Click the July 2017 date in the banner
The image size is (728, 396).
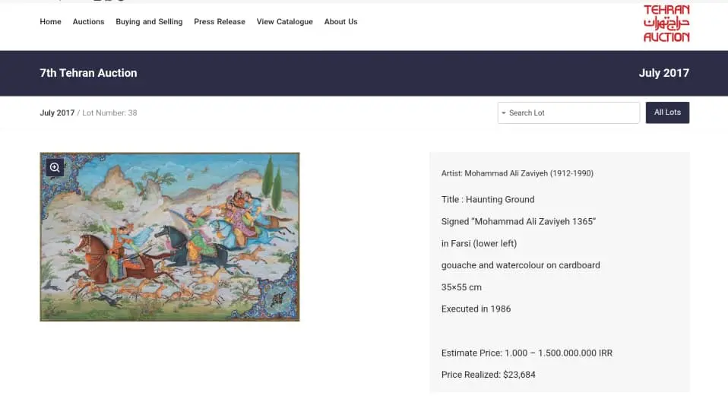click(664, 73)
